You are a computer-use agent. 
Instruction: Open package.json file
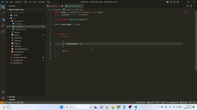18,60
